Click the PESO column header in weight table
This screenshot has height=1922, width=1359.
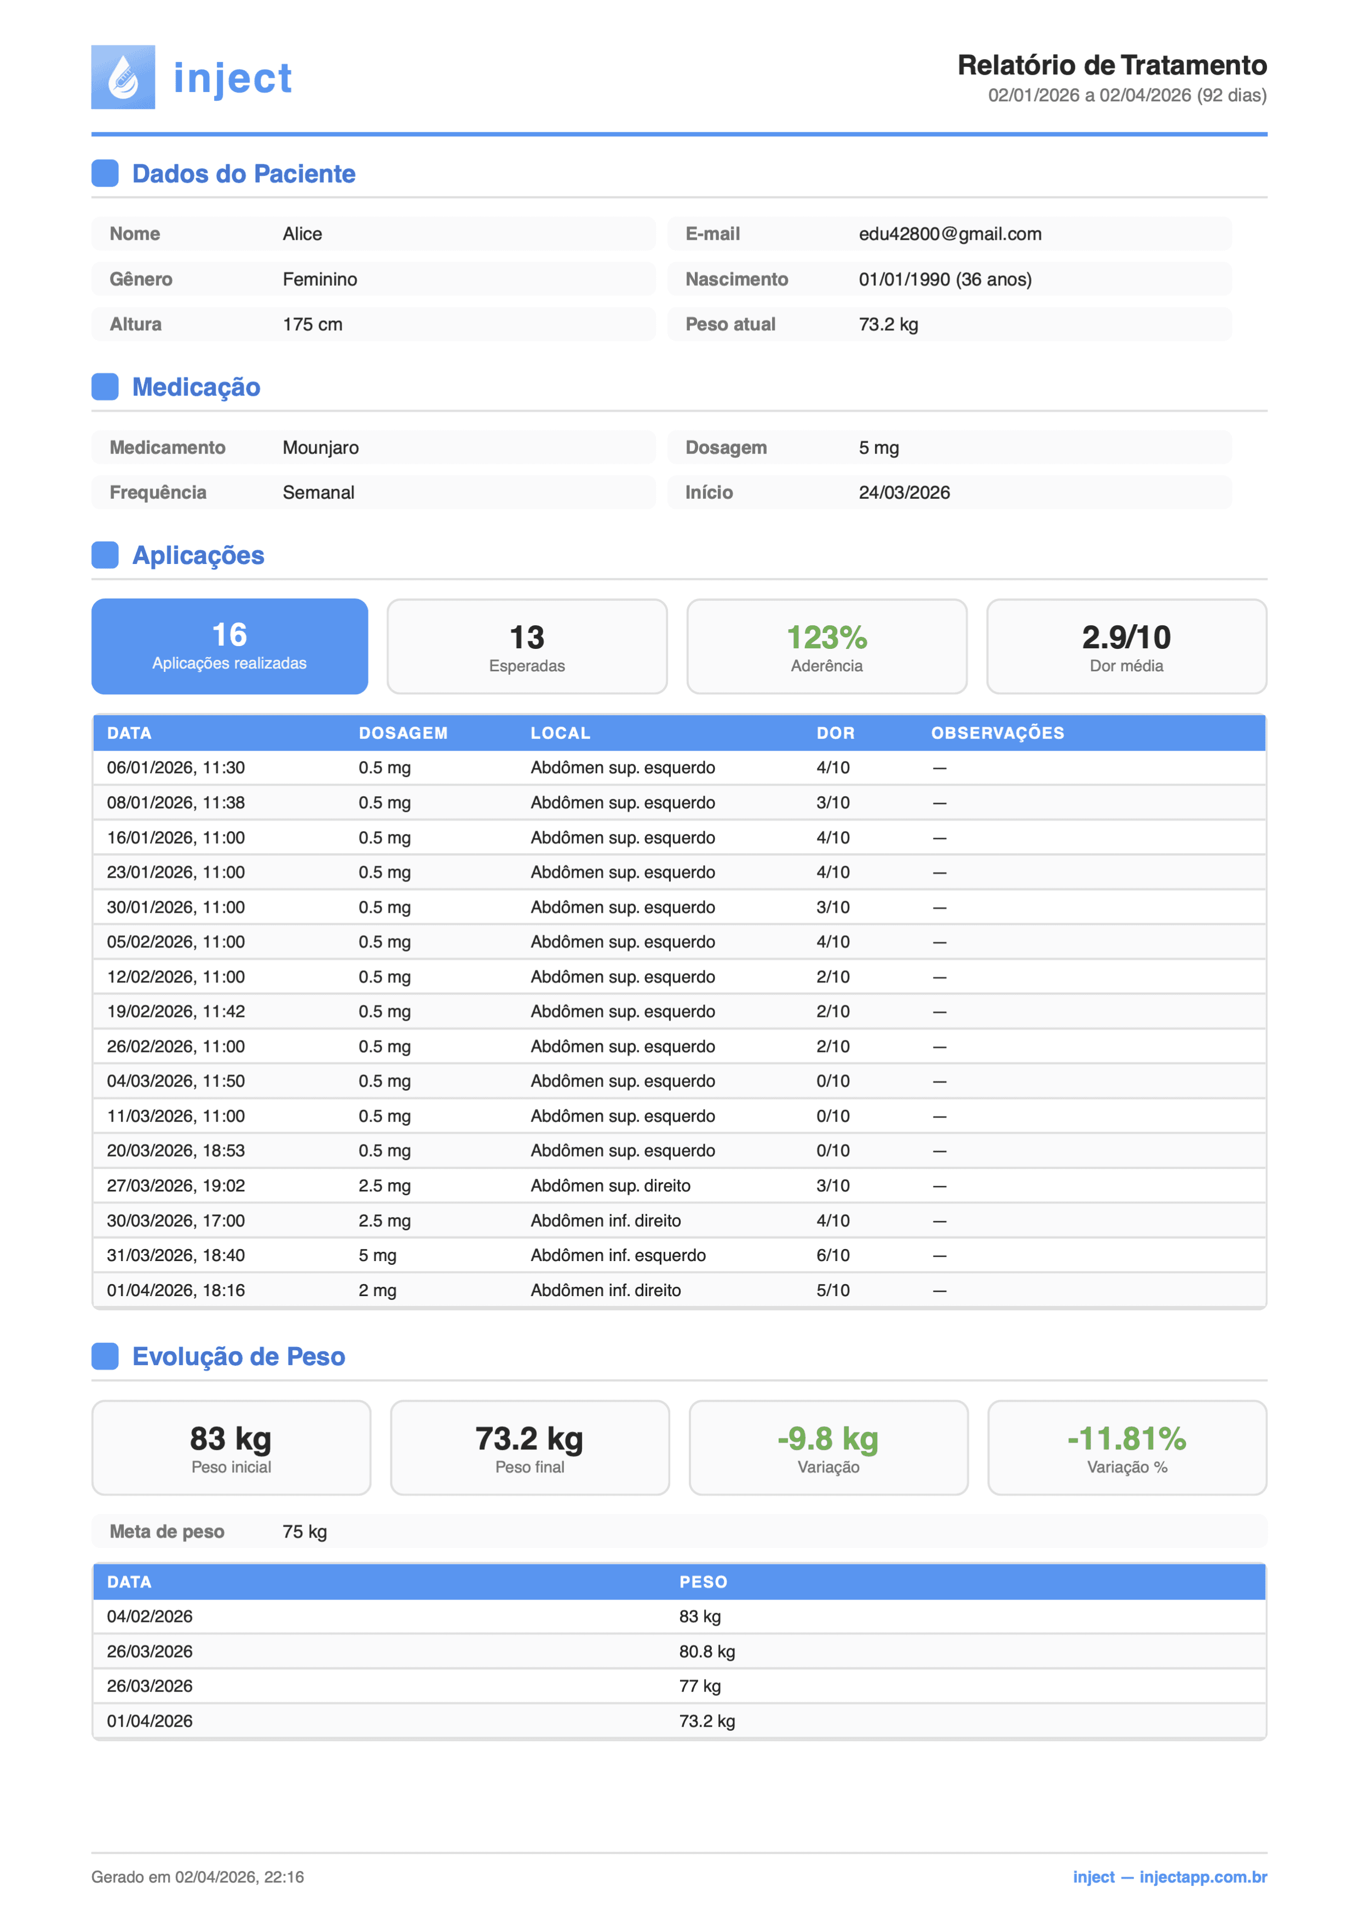click(703, 1582)
